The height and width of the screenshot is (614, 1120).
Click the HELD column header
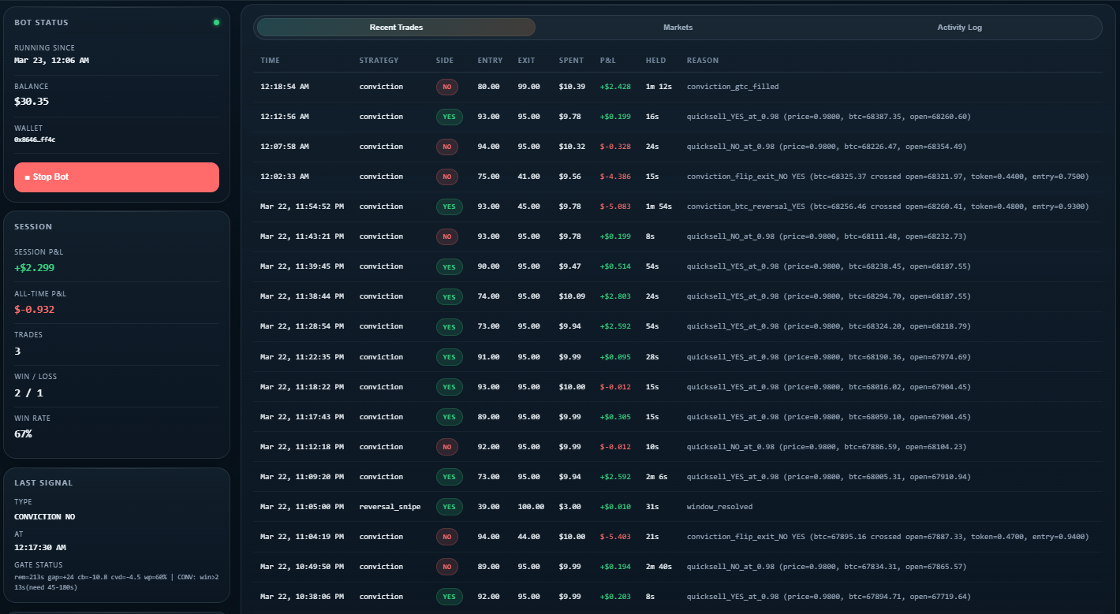tap(655, 60)
